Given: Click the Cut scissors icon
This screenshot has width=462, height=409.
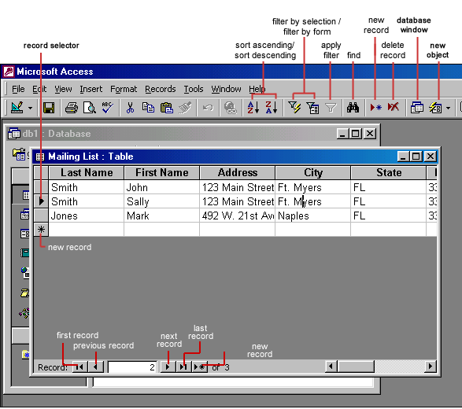Looking at the screenshot, I should pos(130,108).
